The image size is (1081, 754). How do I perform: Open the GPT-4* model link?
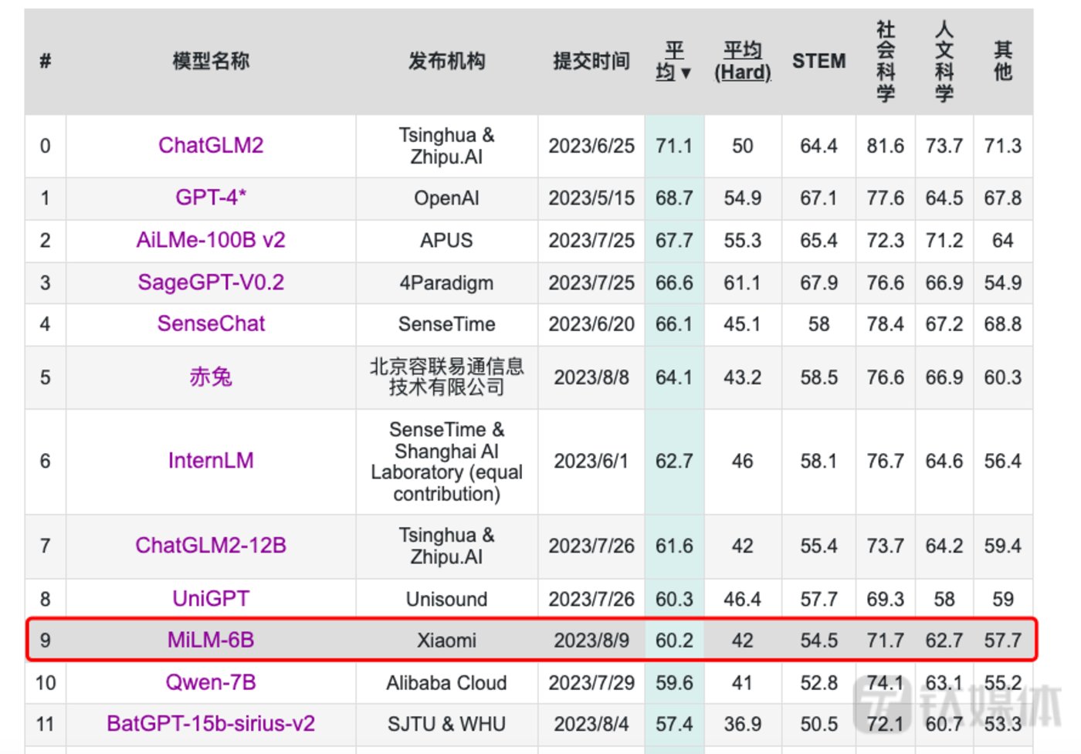click(211, 198)
